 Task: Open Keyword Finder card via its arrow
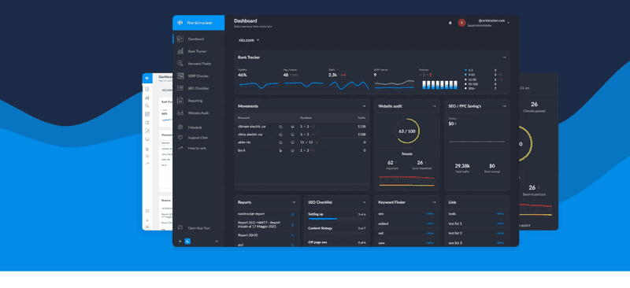tap(434, 202)
